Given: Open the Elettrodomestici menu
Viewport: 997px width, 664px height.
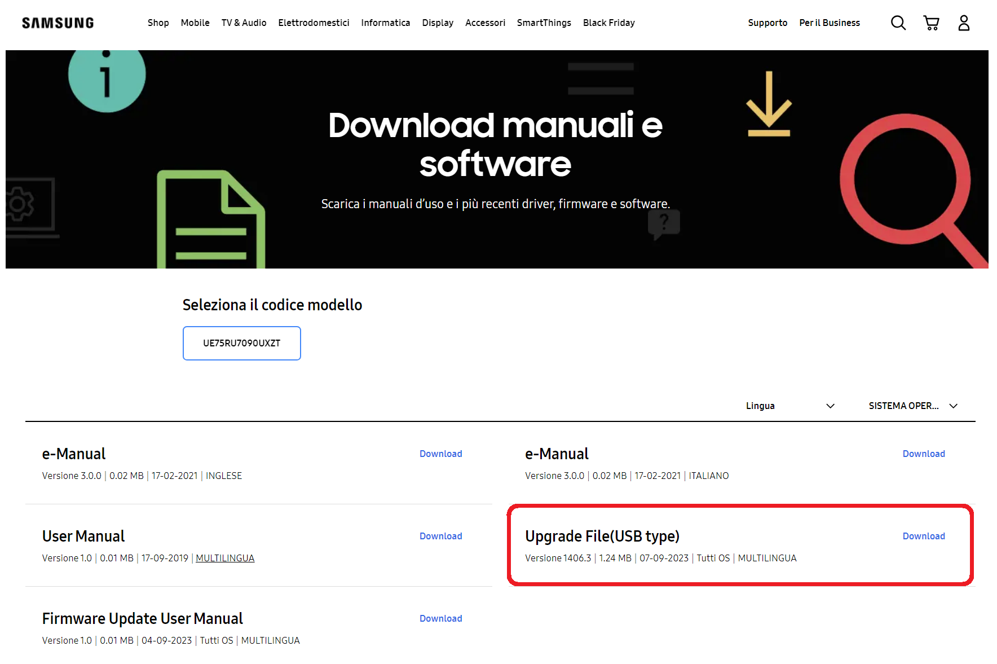Looking at the screenshot, I should tap(314, 23).
